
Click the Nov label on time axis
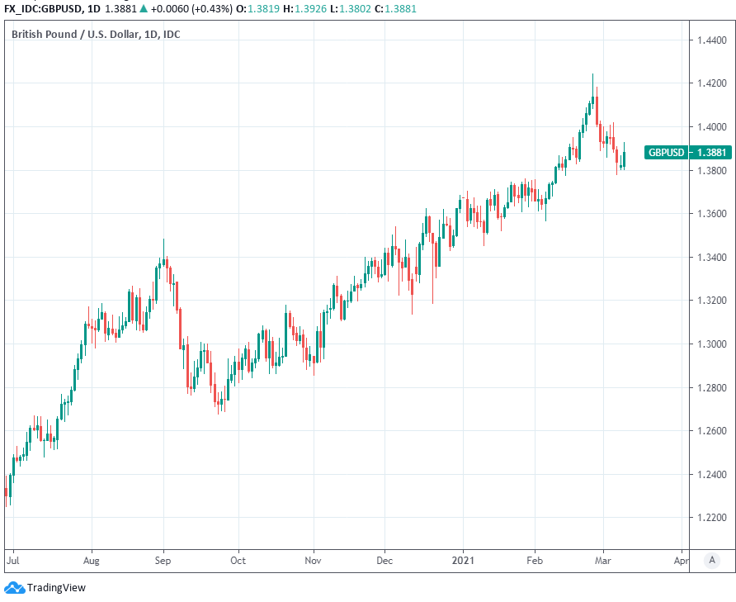pyautogui.click(x=313, y=560)
